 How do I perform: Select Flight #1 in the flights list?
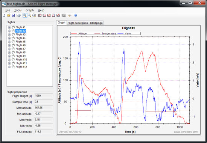point(20,27)
